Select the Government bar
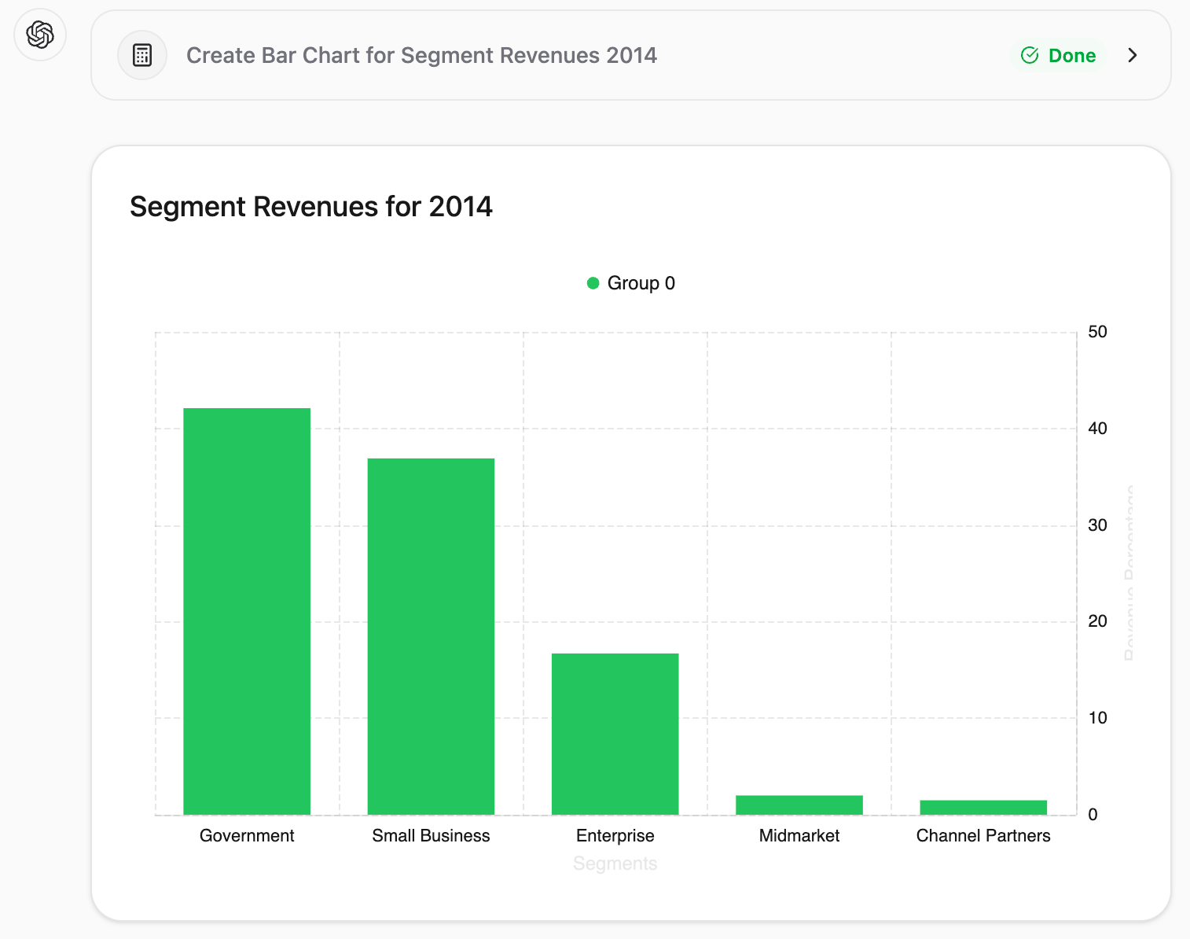Viewport: 1190px width, 939px height. (247, 611)
